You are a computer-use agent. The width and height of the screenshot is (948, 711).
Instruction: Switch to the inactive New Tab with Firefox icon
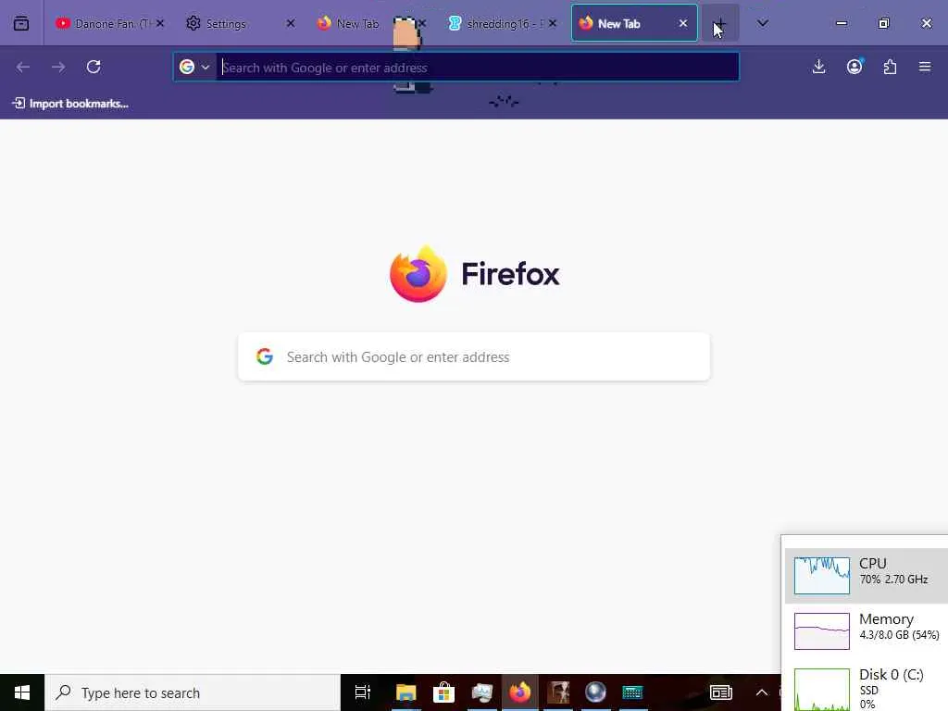pyautogui.click(x=356, y=23)
